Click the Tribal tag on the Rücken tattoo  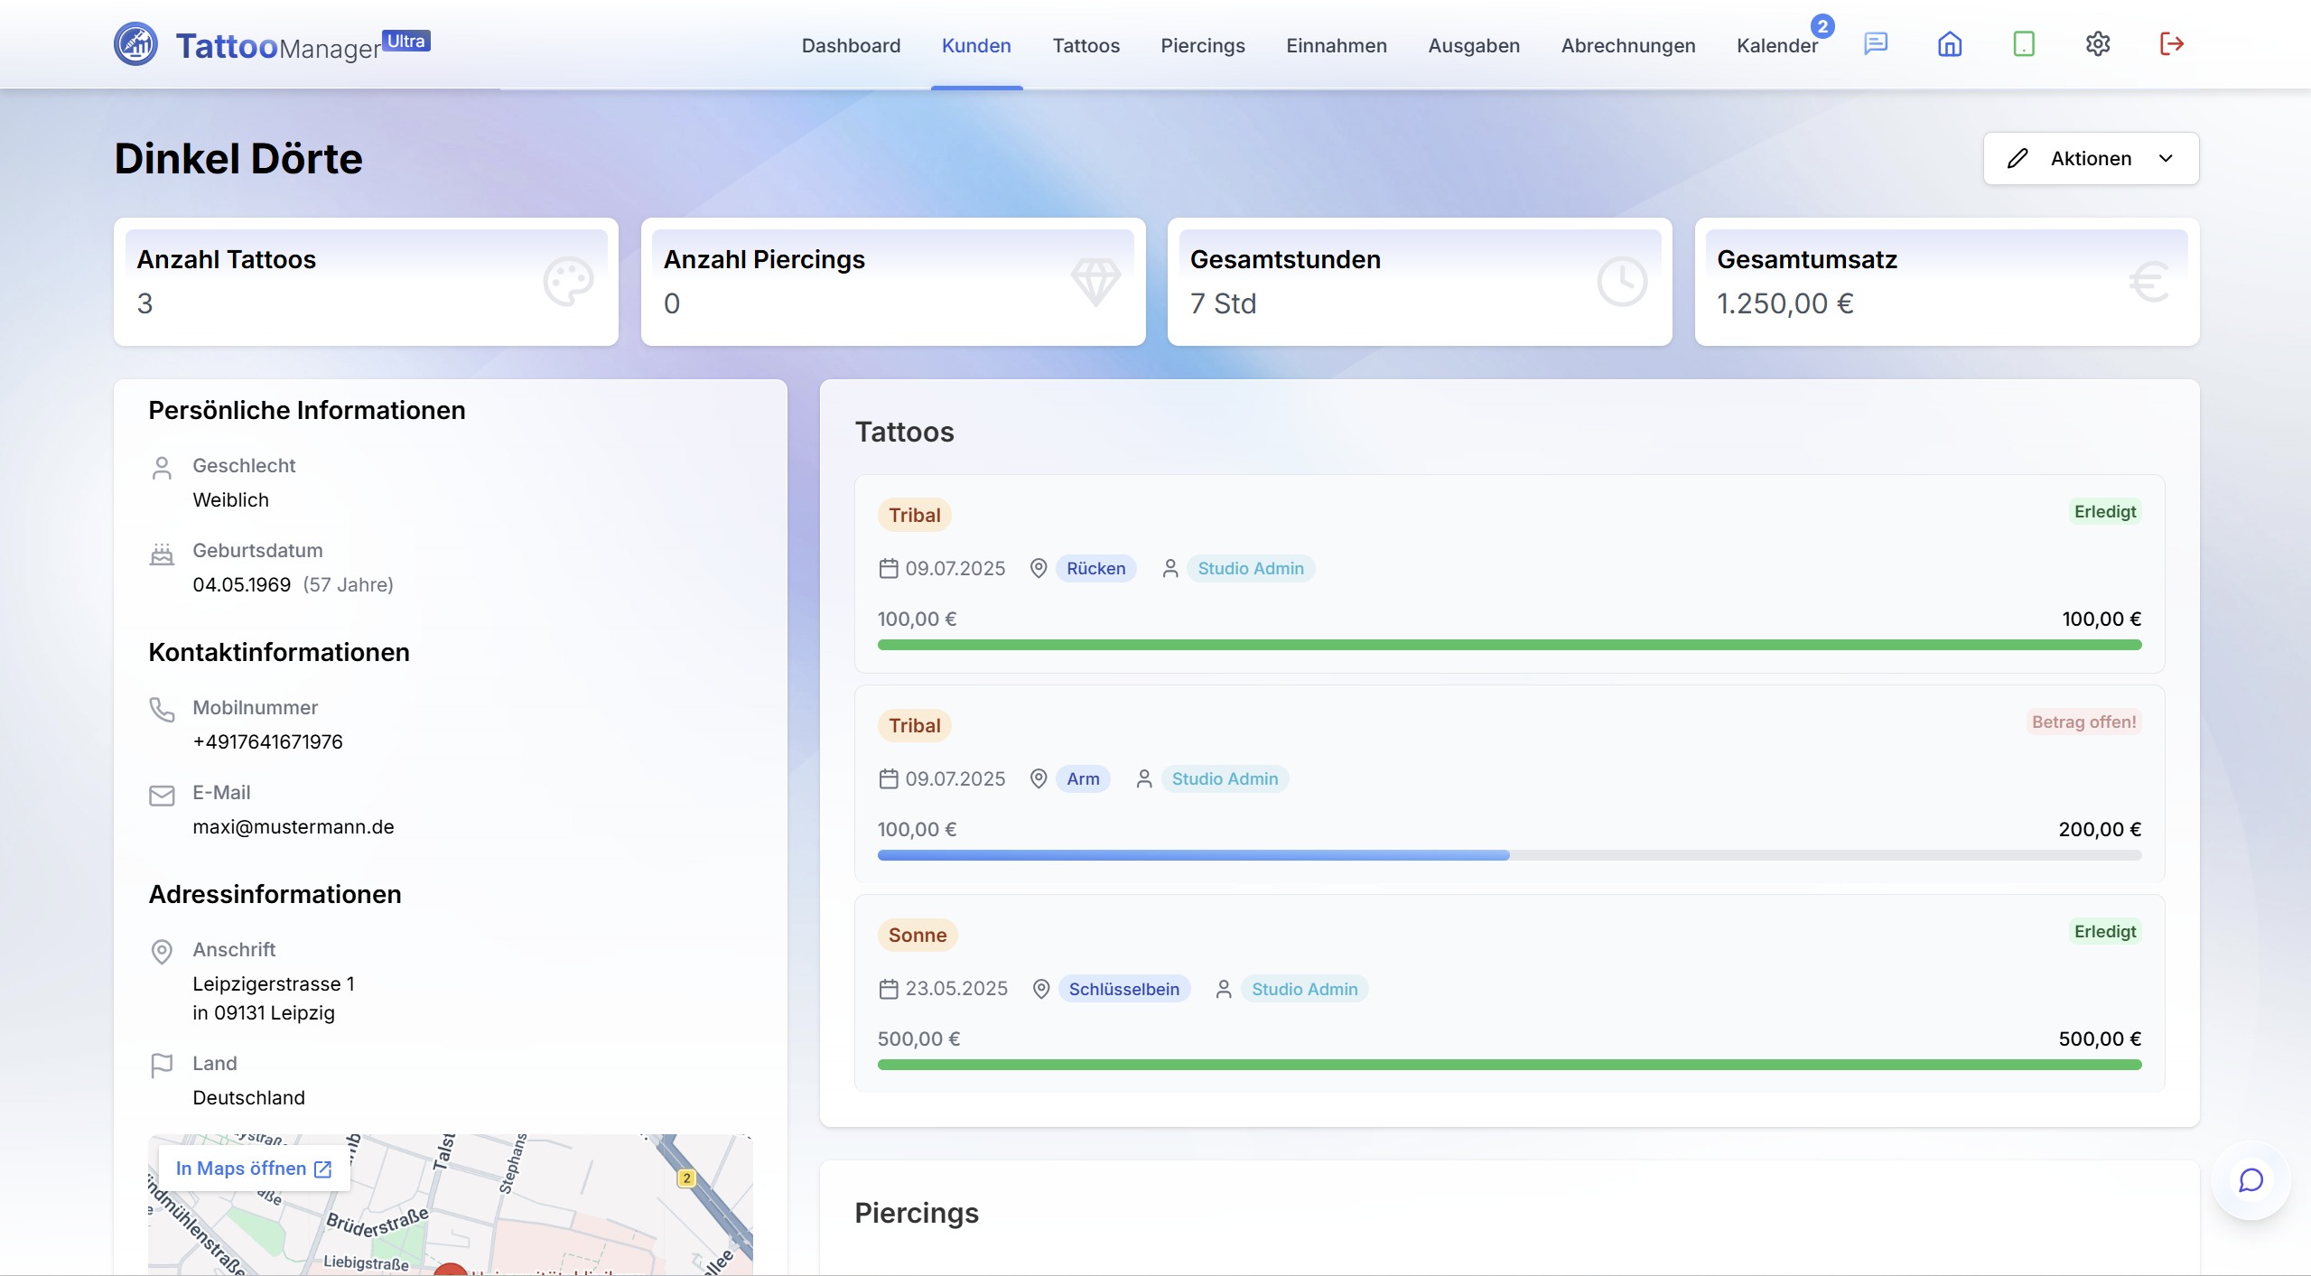pyautogui.click(x=914, y=515)
